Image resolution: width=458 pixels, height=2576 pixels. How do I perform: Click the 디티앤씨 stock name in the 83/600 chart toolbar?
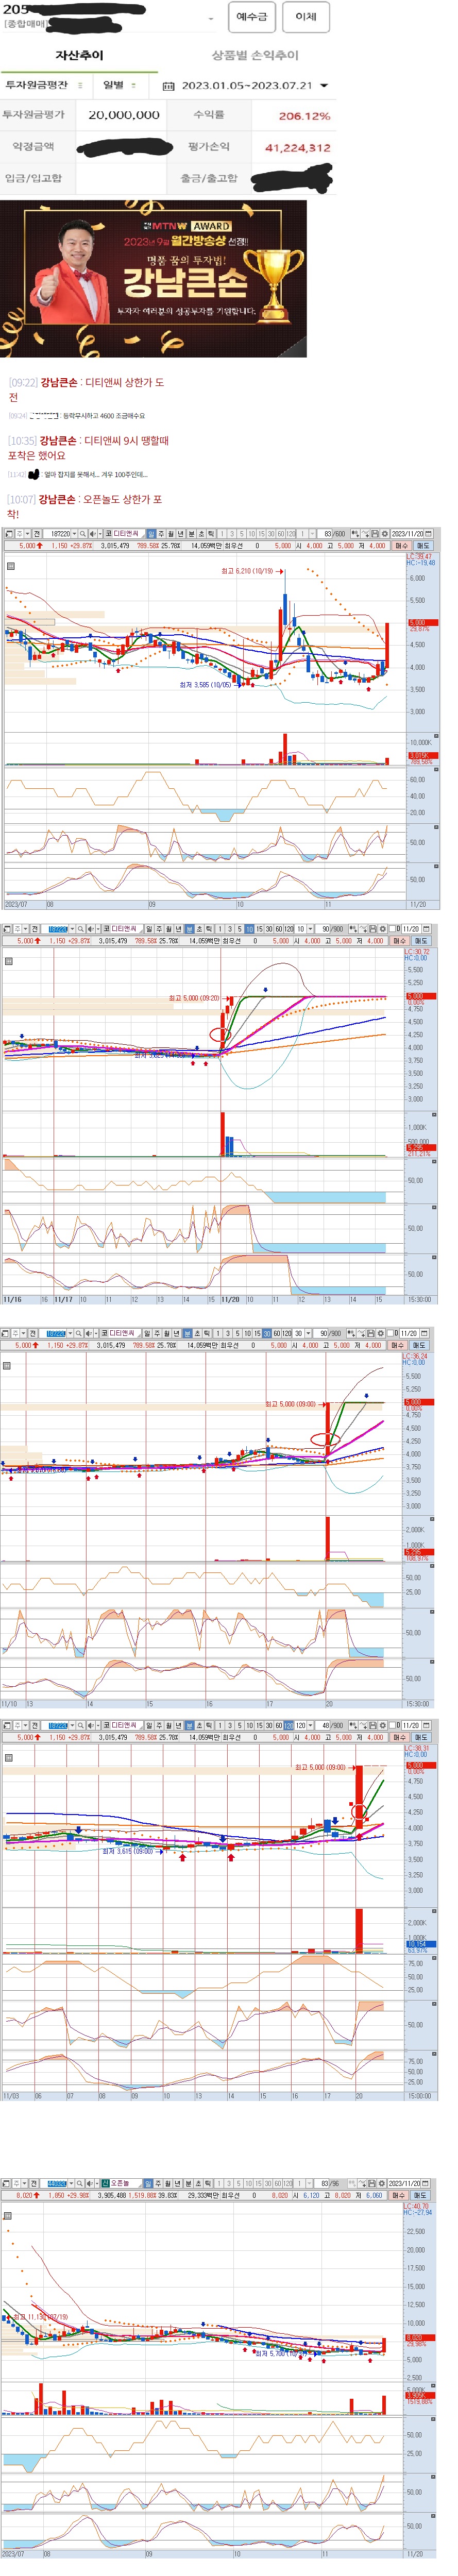click(x=126, y=534)
